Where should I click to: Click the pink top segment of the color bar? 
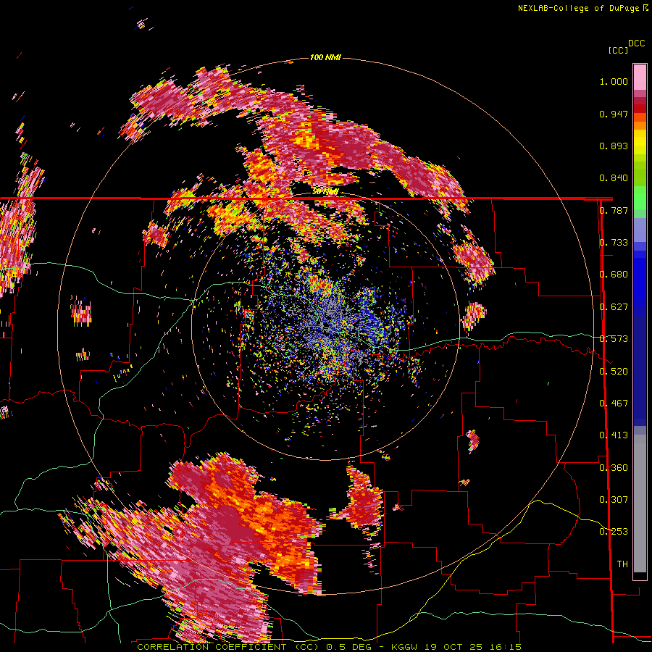(640, 77)
